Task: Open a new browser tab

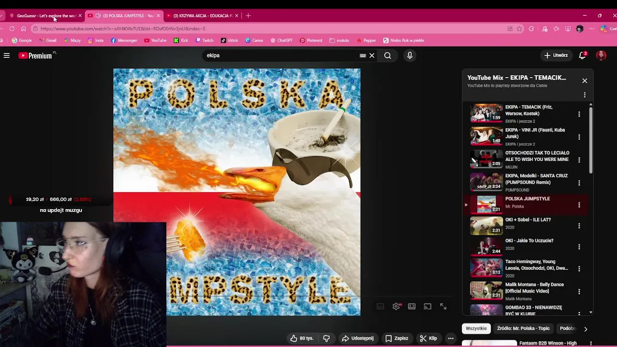Action: pyautogui.click(x=248, y=16)
